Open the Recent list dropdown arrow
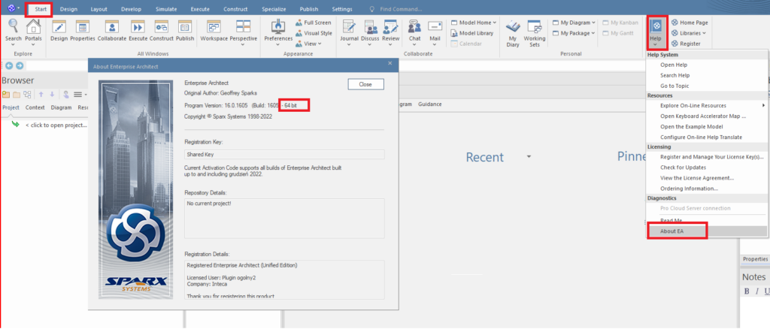 pos(529,157)
